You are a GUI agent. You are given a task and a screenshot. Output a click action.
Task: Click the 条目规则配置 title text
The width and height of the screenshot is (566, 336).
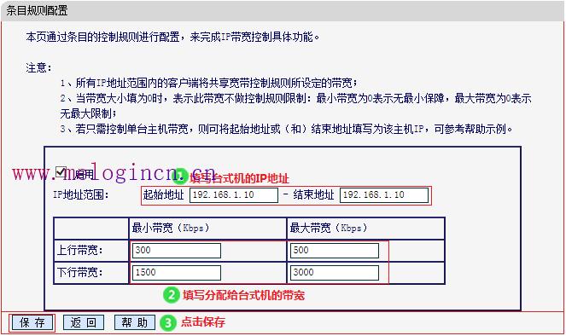pos(37,10)
